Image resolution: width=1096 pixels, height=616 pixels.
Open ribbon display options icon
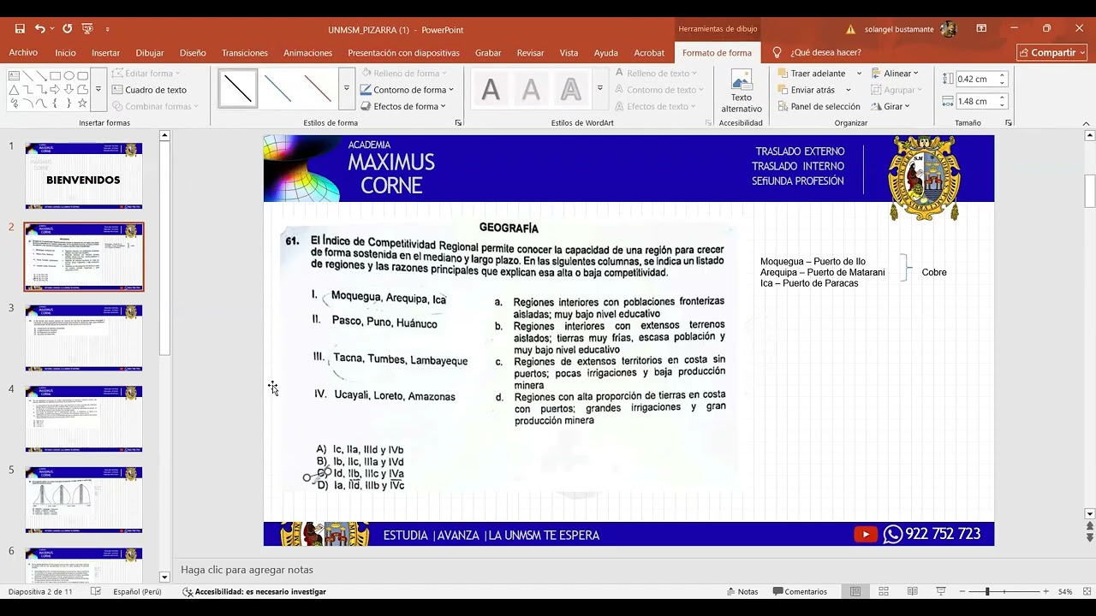[x=981, y=29]
